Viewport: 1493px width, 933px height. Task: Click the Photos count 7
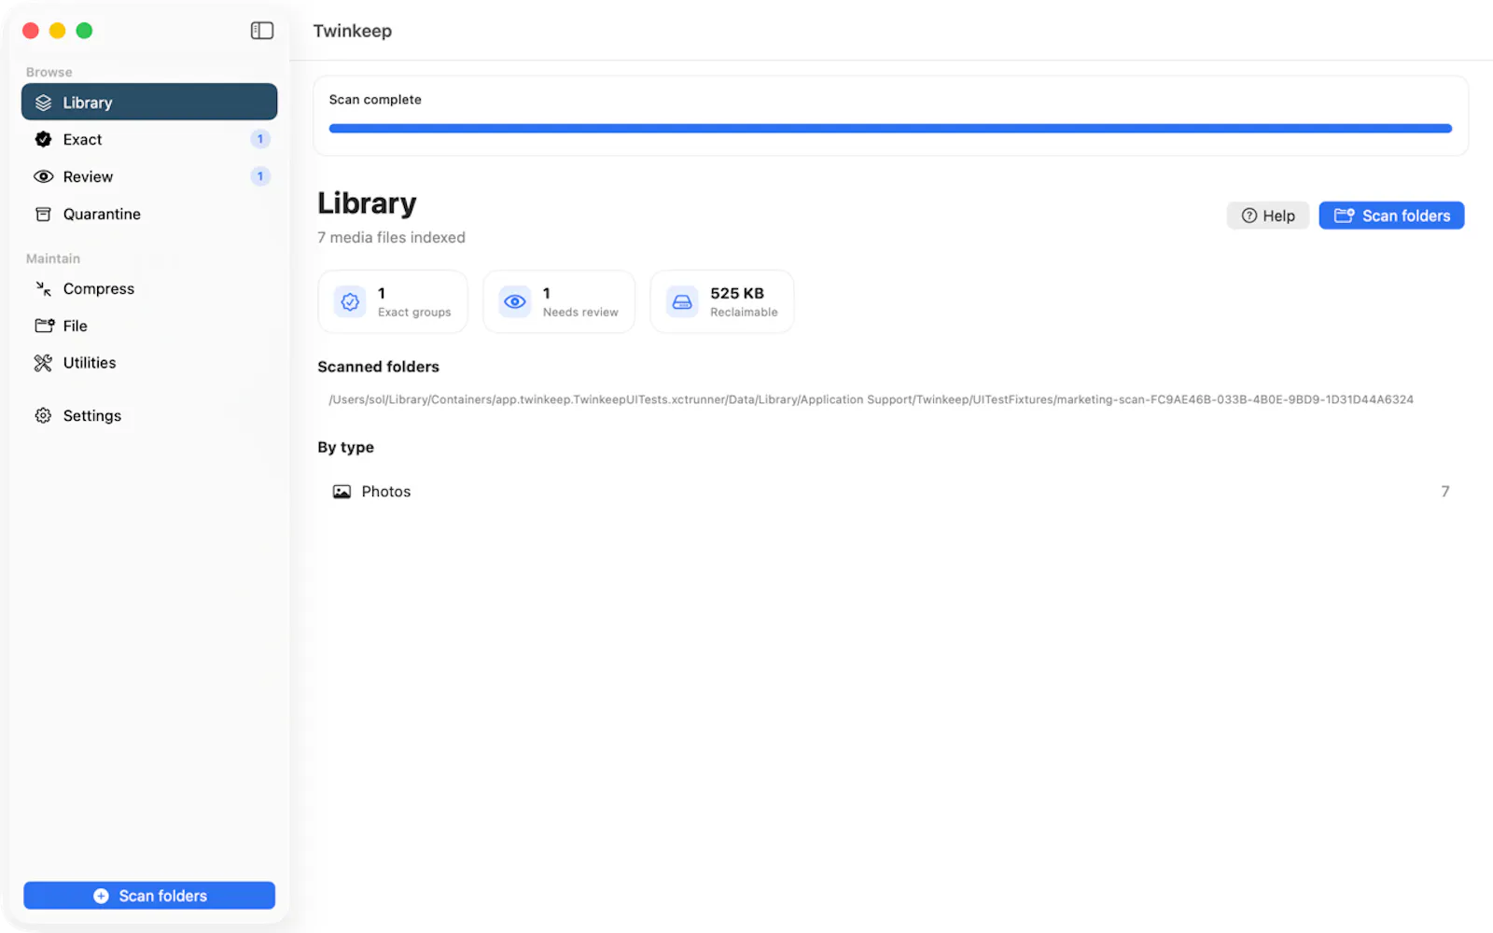[1445, 492]
